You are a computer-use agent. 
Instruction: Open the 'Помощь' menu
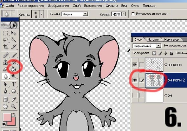pos(149,6)
